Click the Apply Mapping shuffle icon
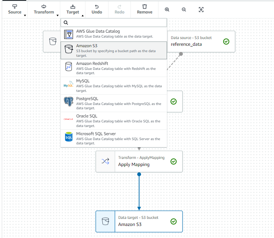This screenshot has width=274, height=238. point(105,161)
